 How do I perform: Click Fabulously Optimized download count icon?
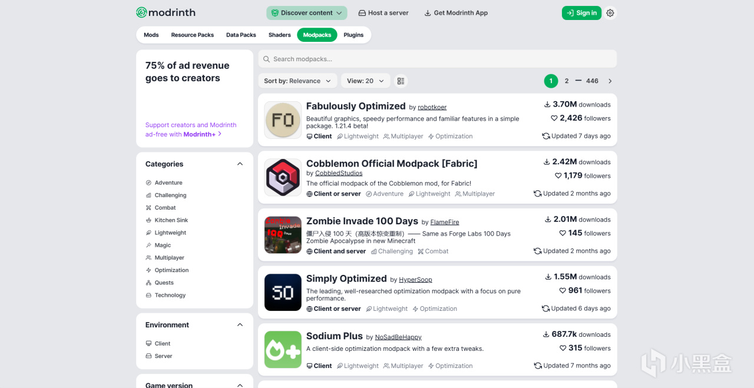pyautogui.click(x=547, y=104)
